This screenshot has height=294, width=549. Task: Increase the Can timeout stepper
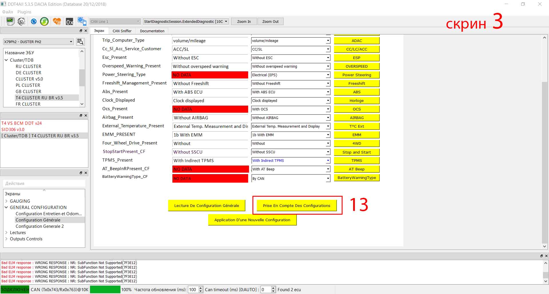[273, 288]
